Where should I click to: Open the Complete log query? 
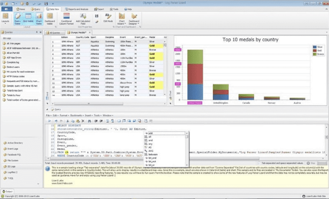(x=13, y=62)
